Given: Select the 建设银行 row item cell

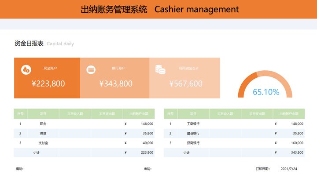Looking at the screenshot, I should (193, 133).
